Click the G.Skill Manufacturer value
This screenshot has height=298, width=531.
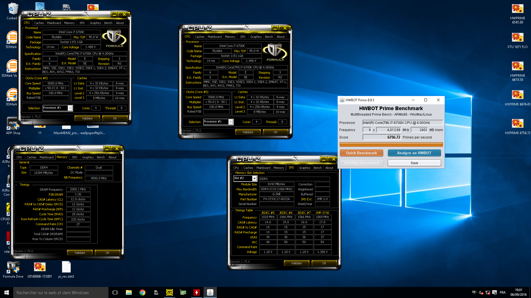click(277, 194)
